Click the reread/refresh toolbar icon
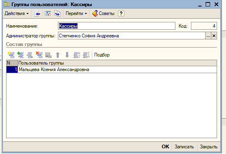 pos(48,13)
